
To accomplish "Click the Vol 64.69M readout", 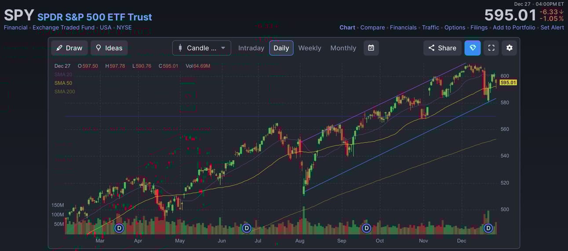I will click(x=198, y=66).
